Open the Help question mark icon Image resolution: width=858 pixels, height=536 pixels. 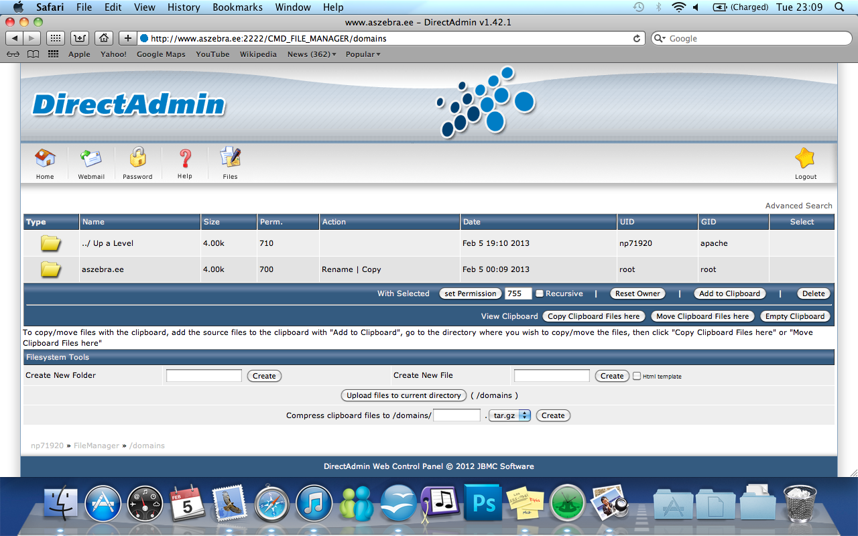[x=185, y=159]
